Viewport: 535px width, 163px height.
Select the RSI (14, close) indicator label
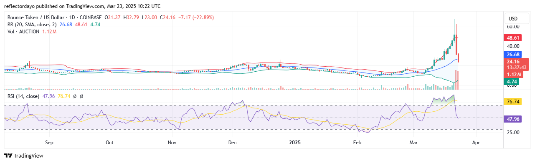[23, 96]
